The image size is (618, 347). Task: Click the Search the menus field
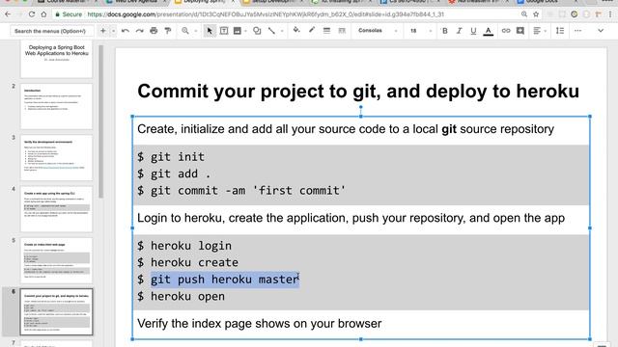(51, 31)
